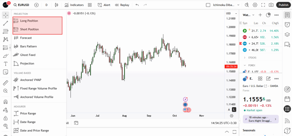Select the Ruler measure tool

point(5,83)
